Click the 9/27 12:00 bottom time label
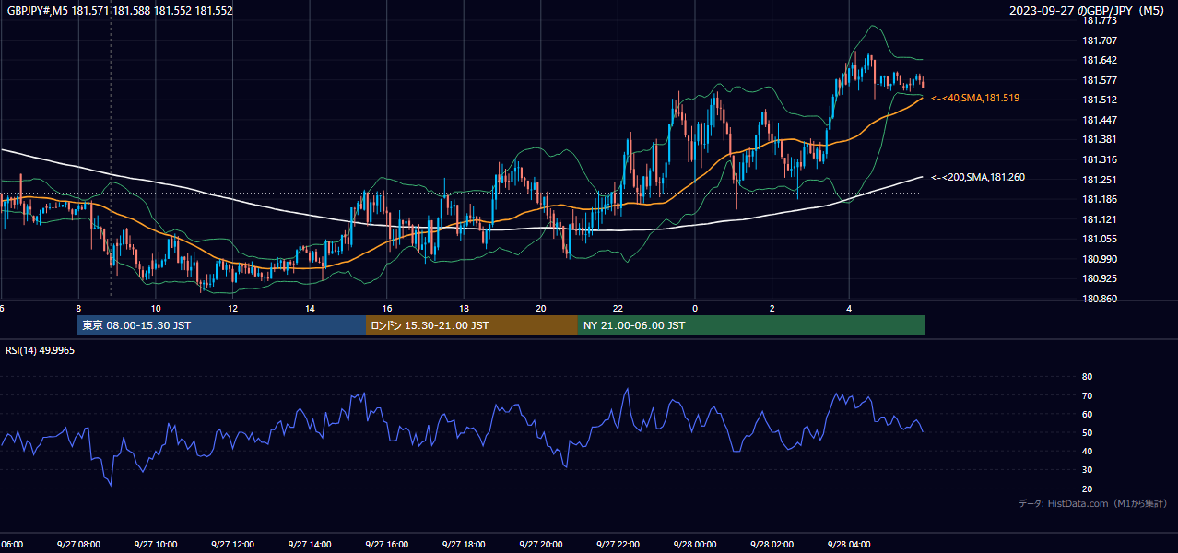The image size is (1178, 553). coord(232,545)
